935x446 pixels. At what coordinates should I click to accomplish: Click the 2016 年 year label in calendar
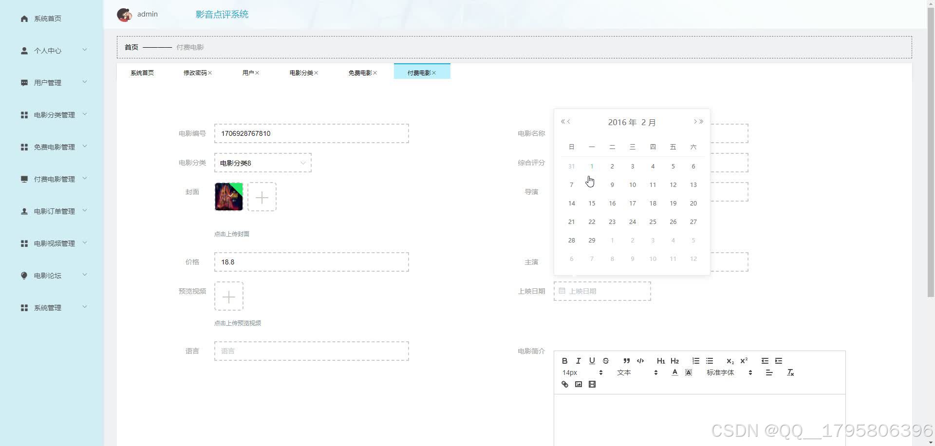pyautogui.click(x=622, y=122)
